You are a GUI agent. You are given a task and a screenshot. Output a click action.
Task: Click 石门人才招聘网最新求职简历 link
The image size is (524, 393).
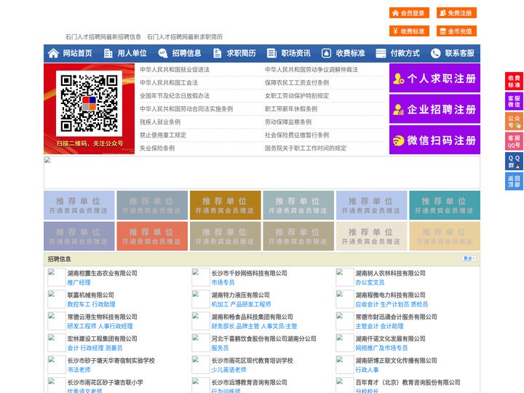[x=184, y=37]
